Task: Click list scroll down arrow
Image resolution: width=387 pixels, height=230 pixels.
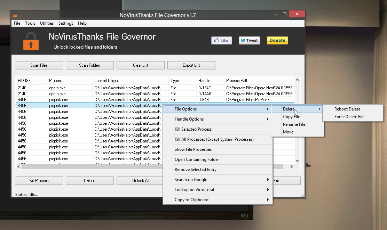Action: 298,161
